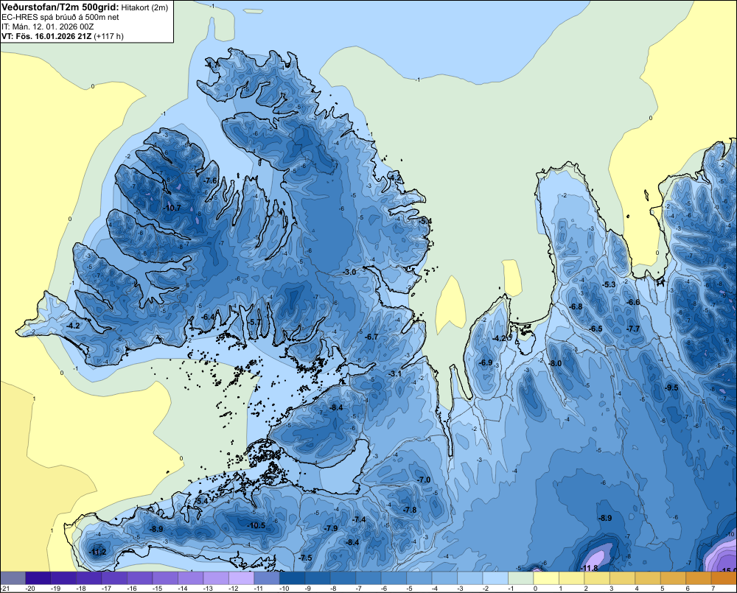Select the legend swatch above the -4 label
This screenshot has width=737, height=593.
(444, 578)
